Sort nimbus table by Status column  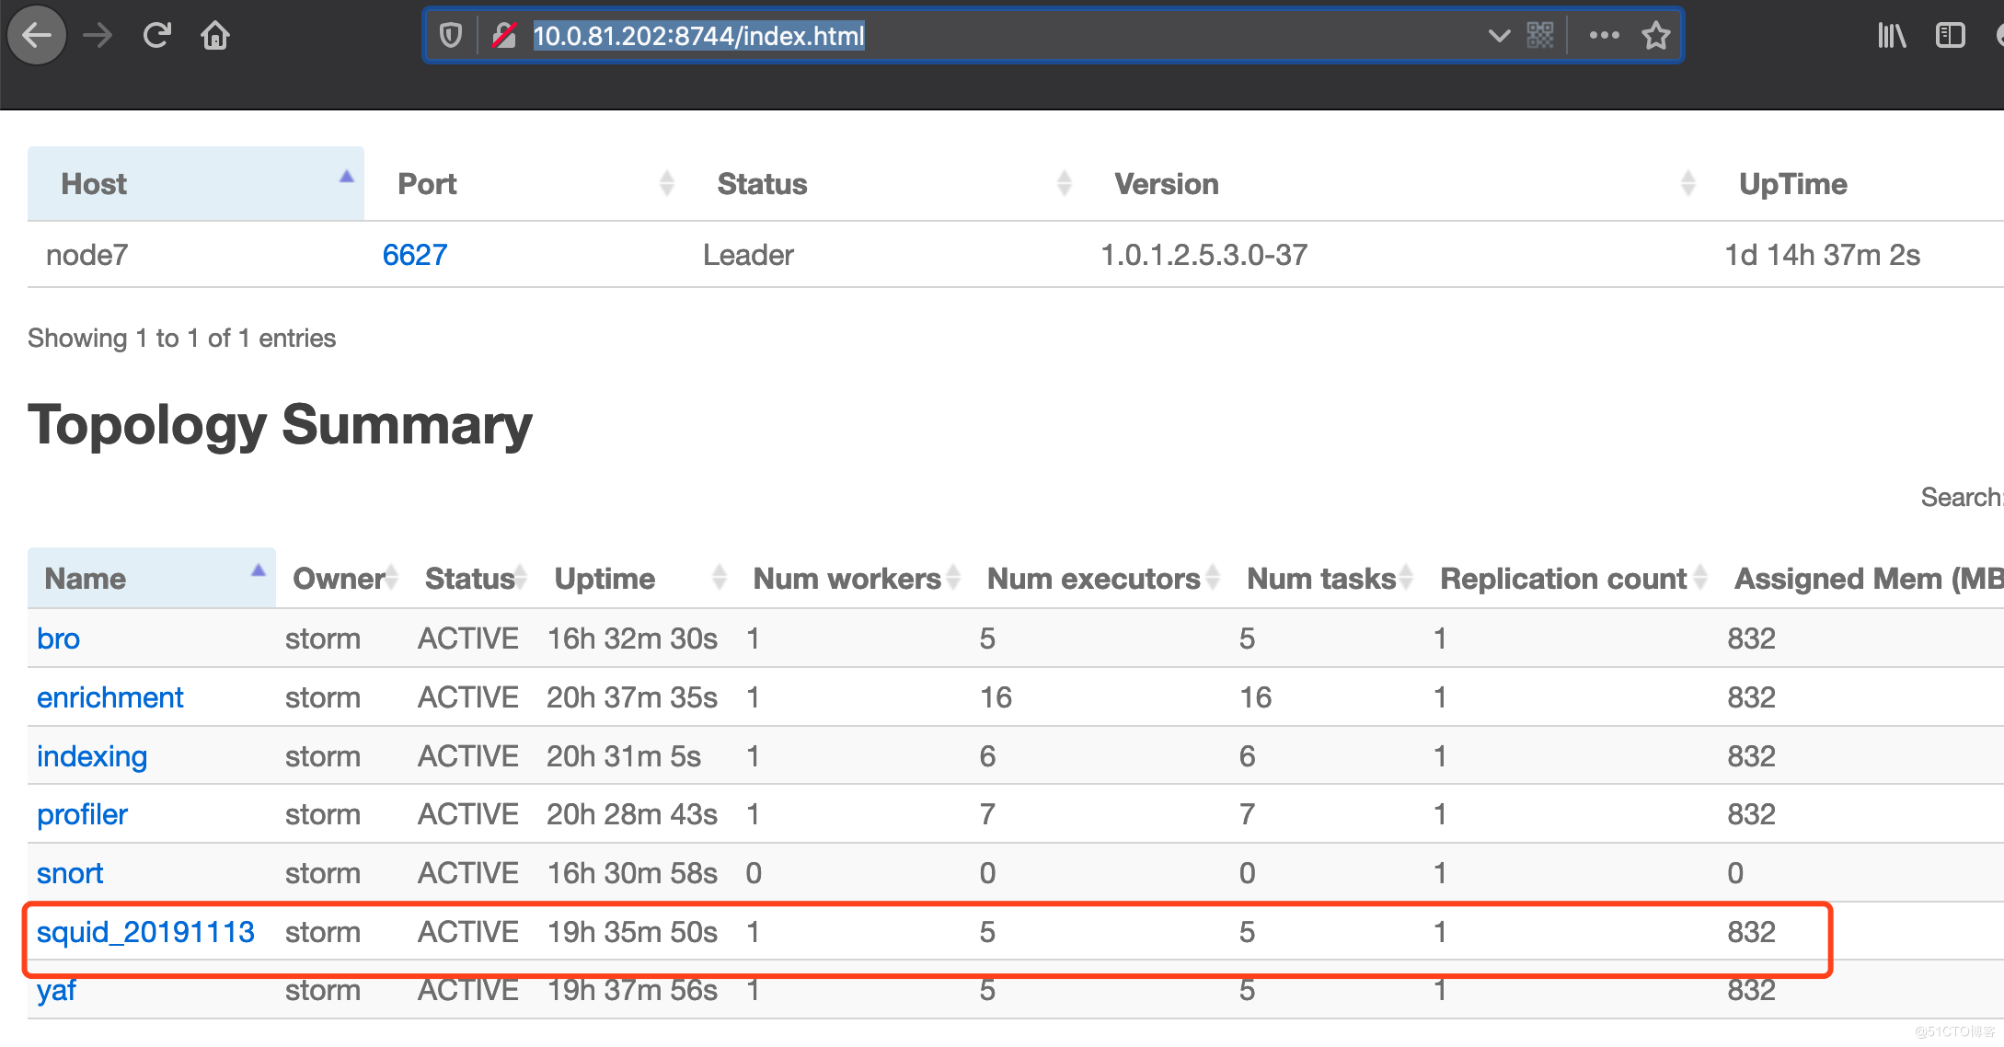[882, 183]
